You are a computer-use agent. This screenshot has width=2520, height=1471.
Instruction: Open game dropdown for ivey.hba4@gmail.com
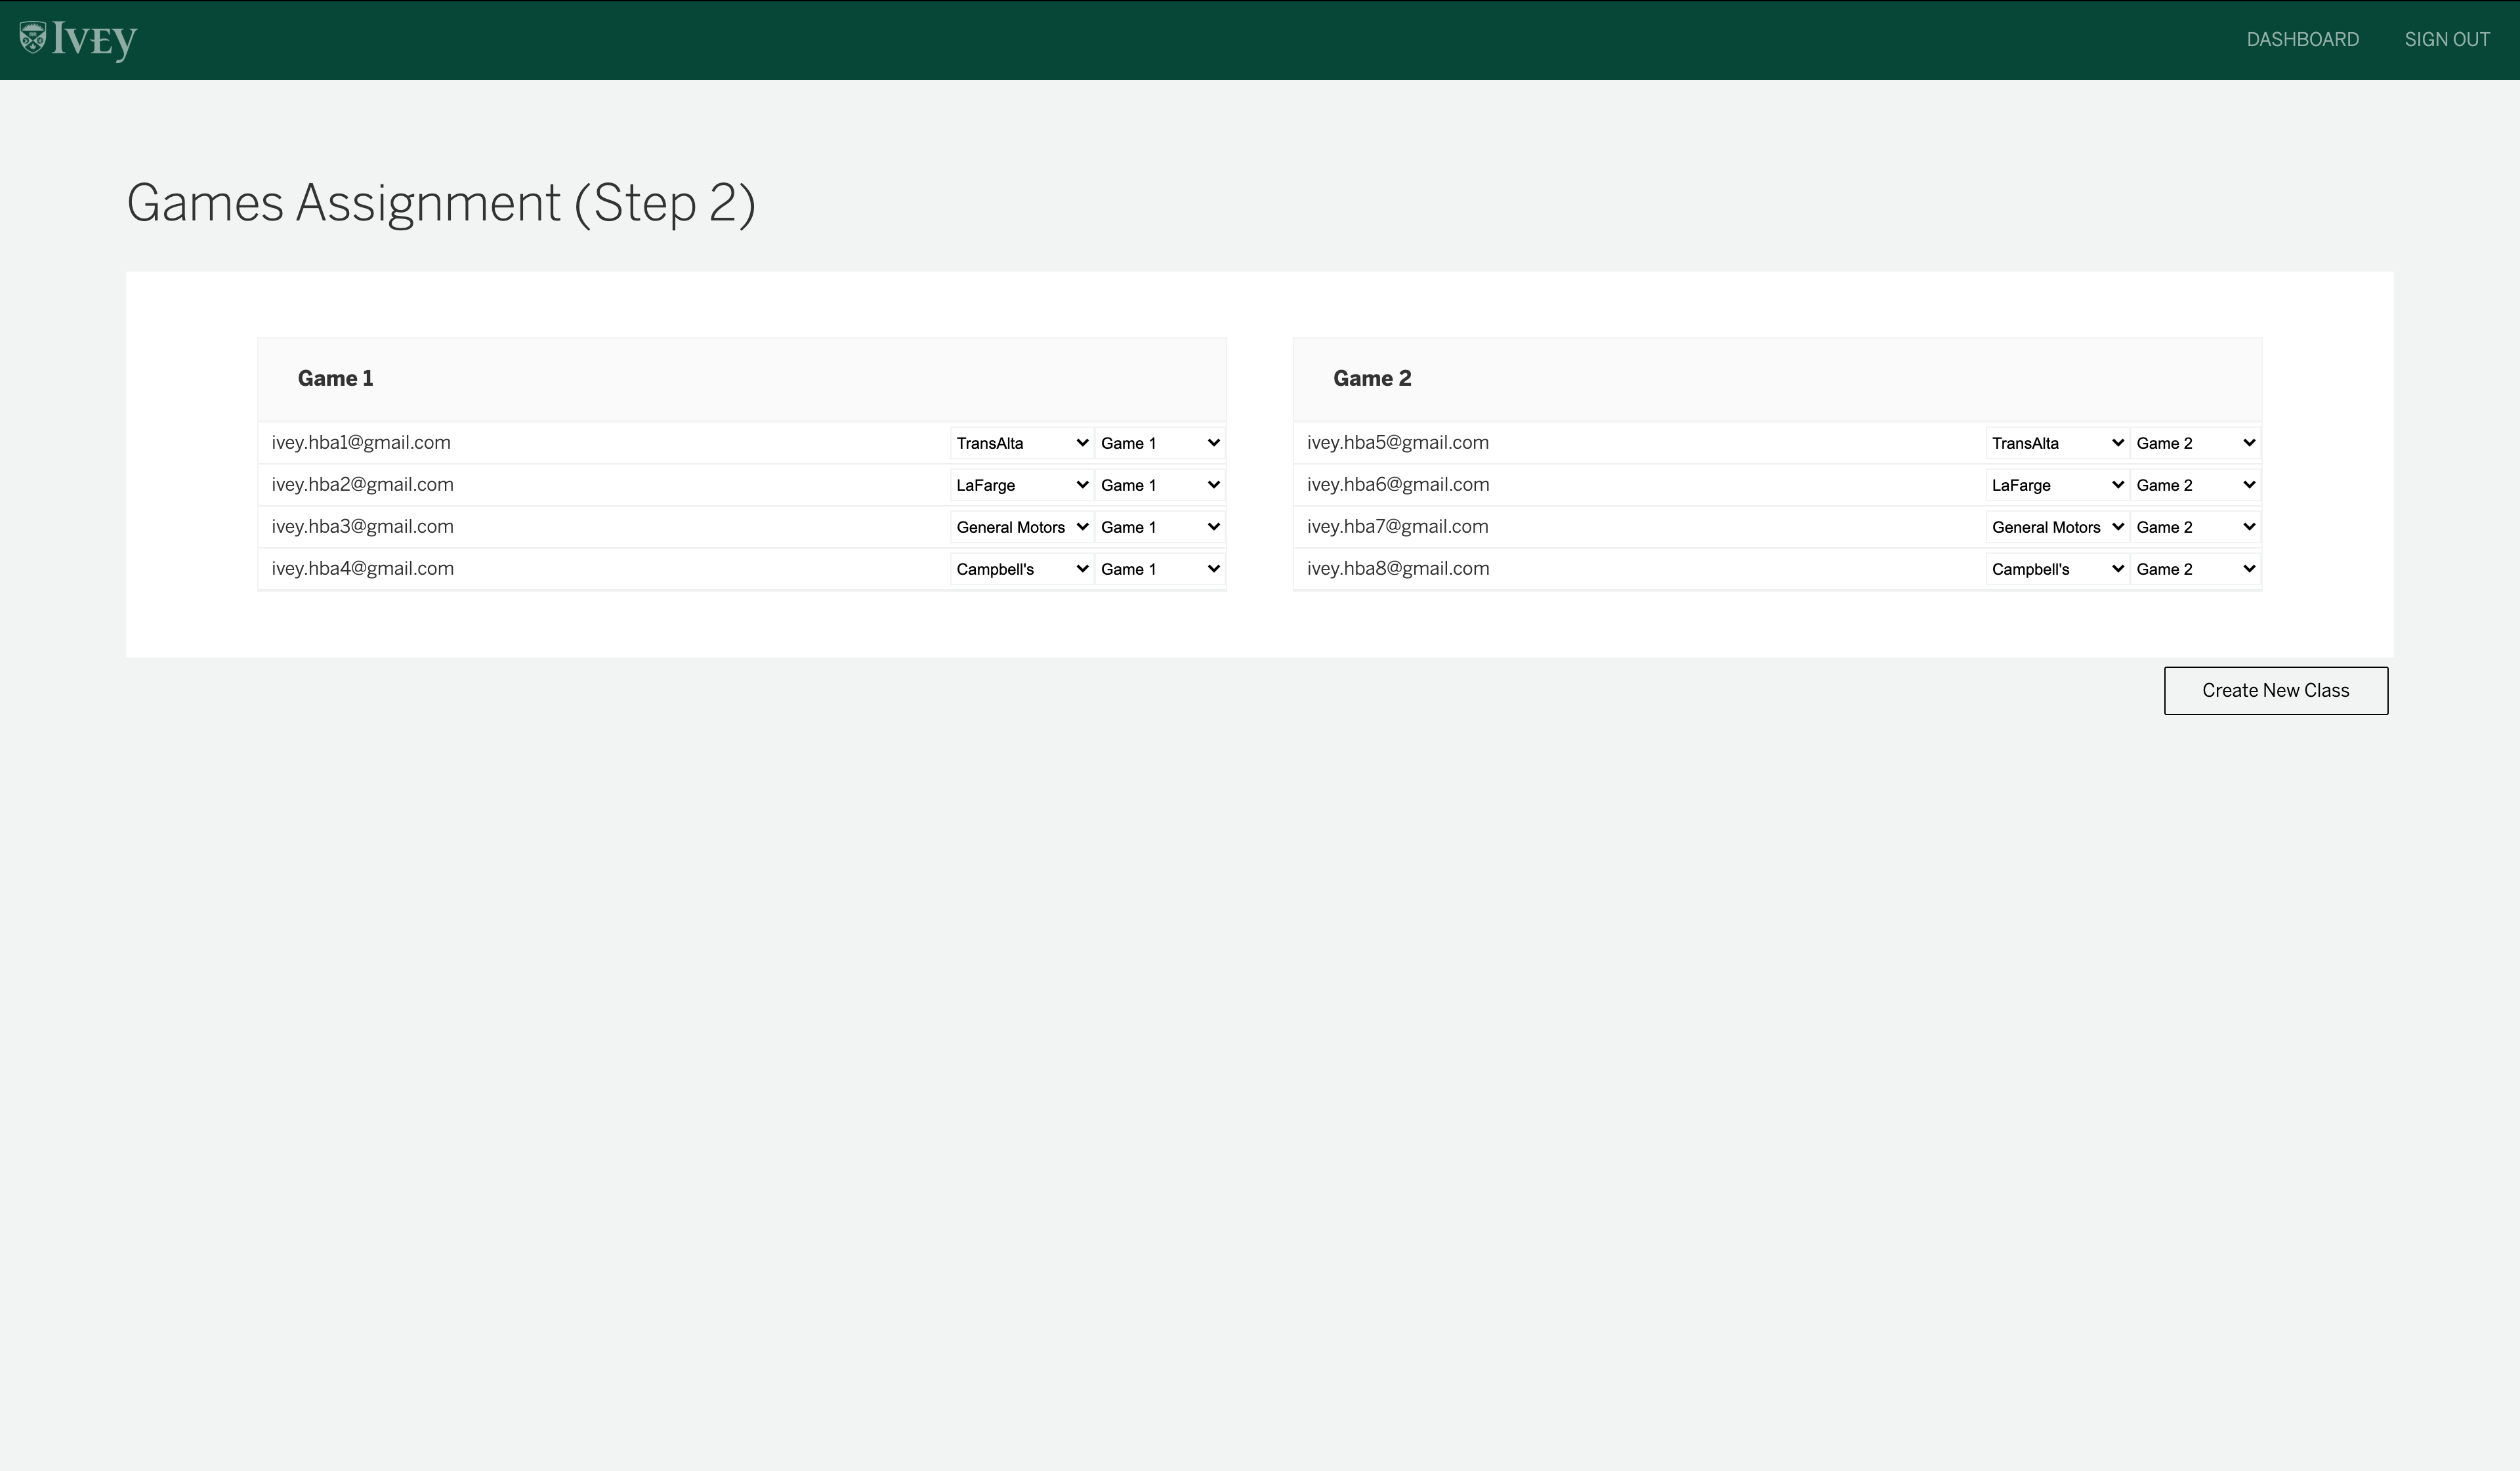tap(1159, 569)
